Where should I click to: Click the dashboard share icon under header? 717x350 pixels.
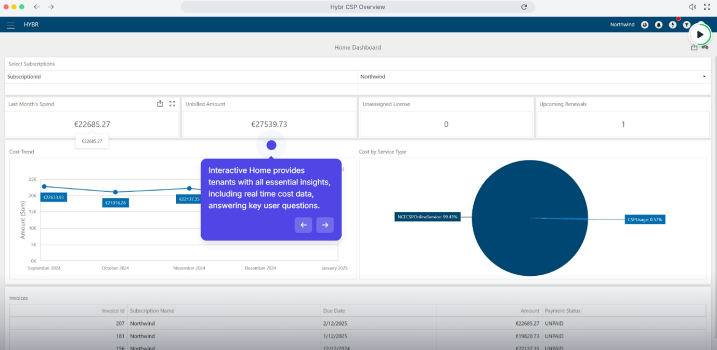pos(694,47)
